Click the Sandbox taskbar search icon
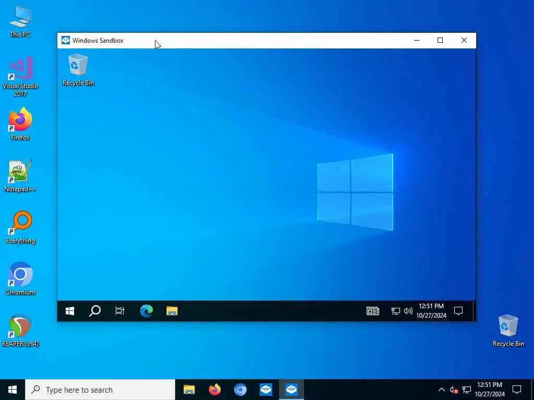Viewport: 534px width, 400px height. coord(95,311)
